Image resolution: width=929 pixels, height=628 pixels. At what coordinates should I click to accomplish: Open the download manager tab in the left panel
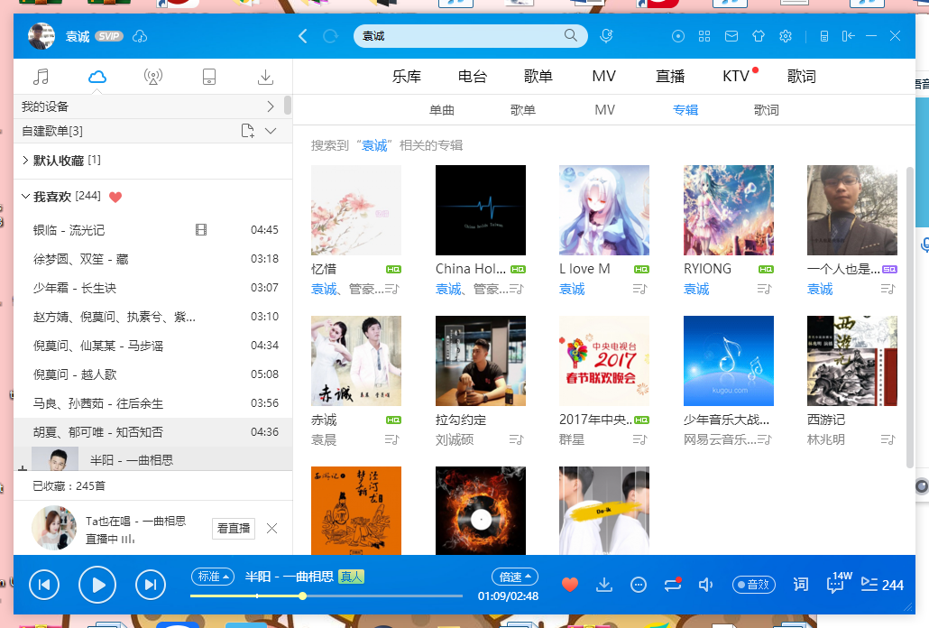click(x=265, y=77)
